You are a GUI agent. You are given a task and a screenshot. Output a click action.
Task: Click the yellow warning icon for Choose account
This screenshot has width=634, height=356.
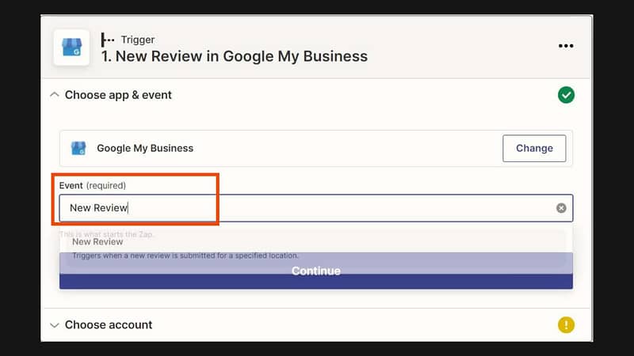[x=566, y=325]
